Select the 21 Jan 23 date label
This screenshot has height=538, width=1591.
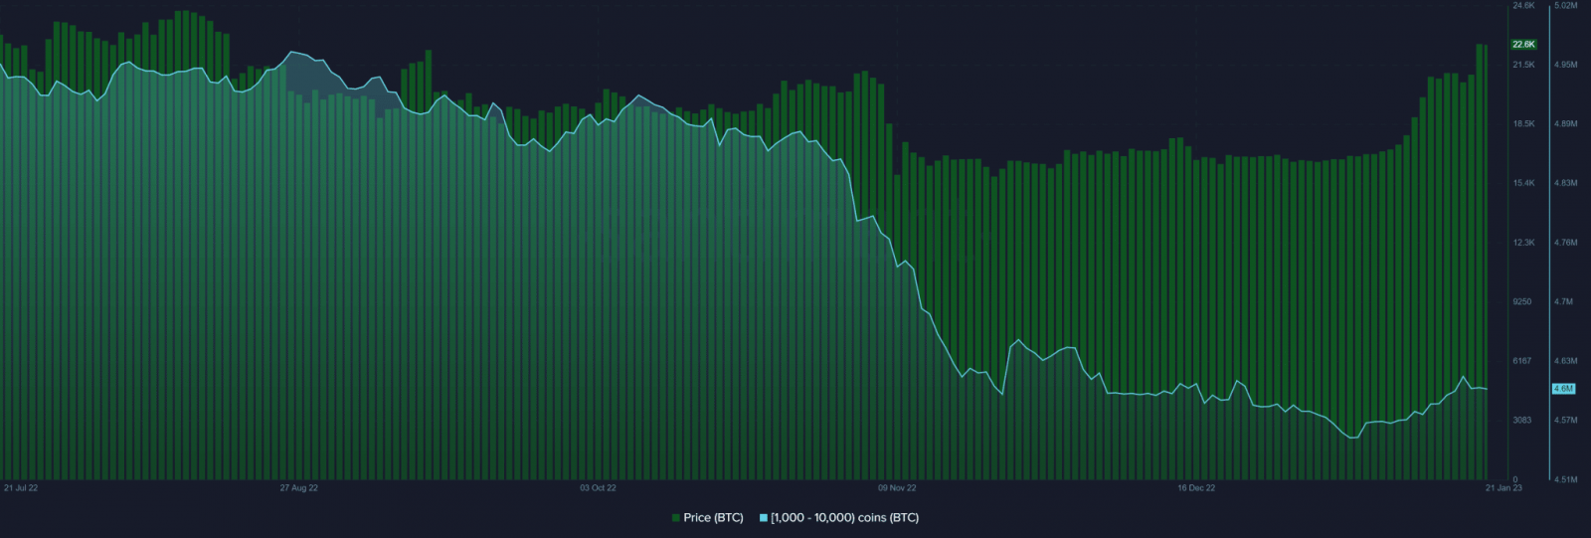[1503, 488]
